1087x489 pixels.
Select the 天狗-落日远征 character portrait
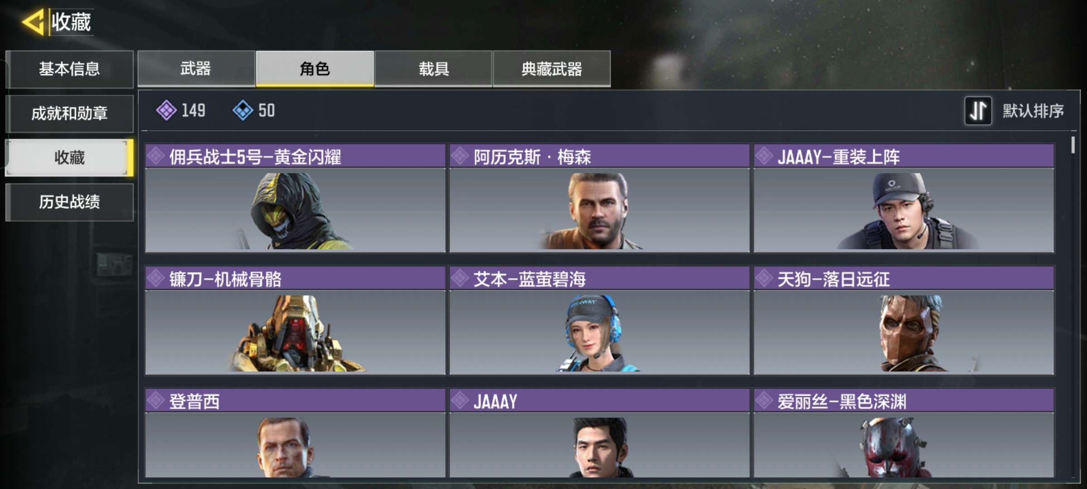[x=904, y=332]
